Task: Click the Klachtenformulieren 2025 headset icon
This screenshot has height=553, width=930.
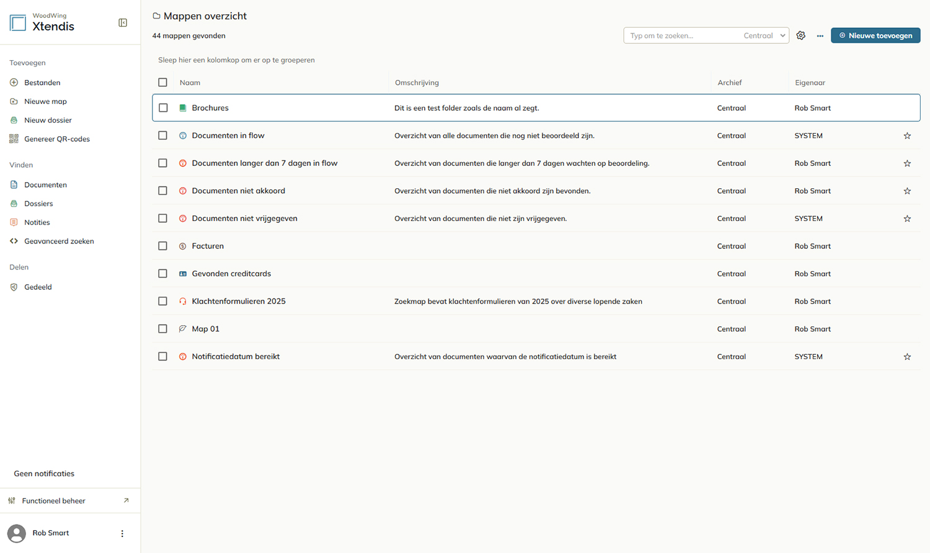Action: coord(183,302)
